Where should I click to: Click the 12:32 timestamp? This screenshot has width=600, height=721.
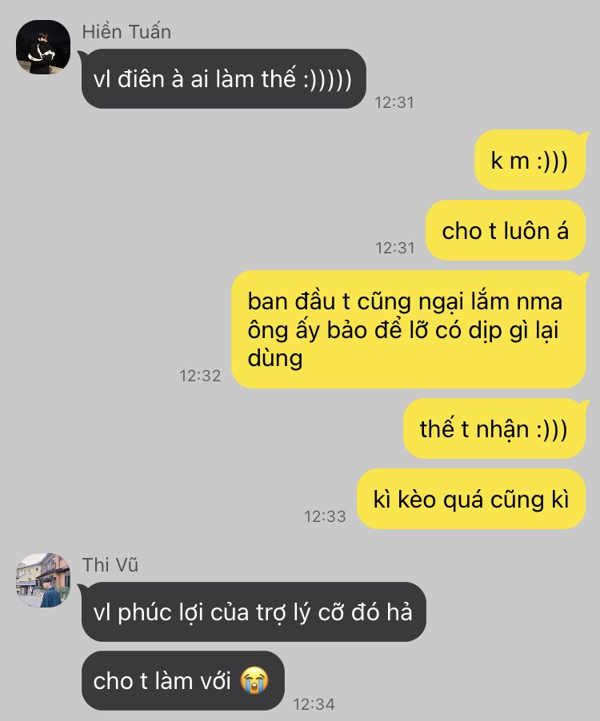(x=200, y=376)
